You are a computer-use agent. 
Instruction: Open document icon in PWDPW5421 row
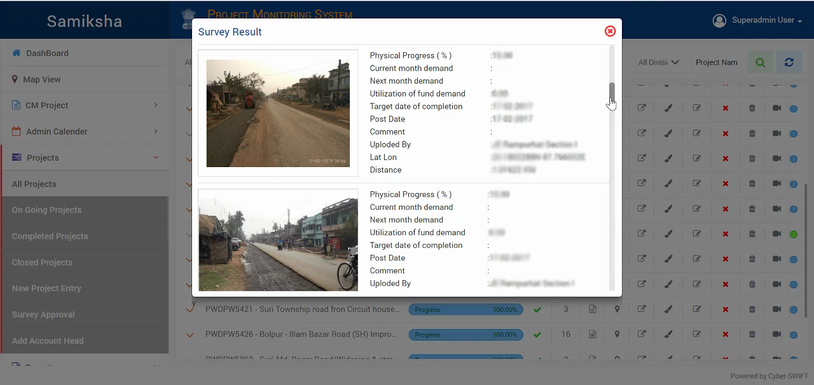[592, 309]
